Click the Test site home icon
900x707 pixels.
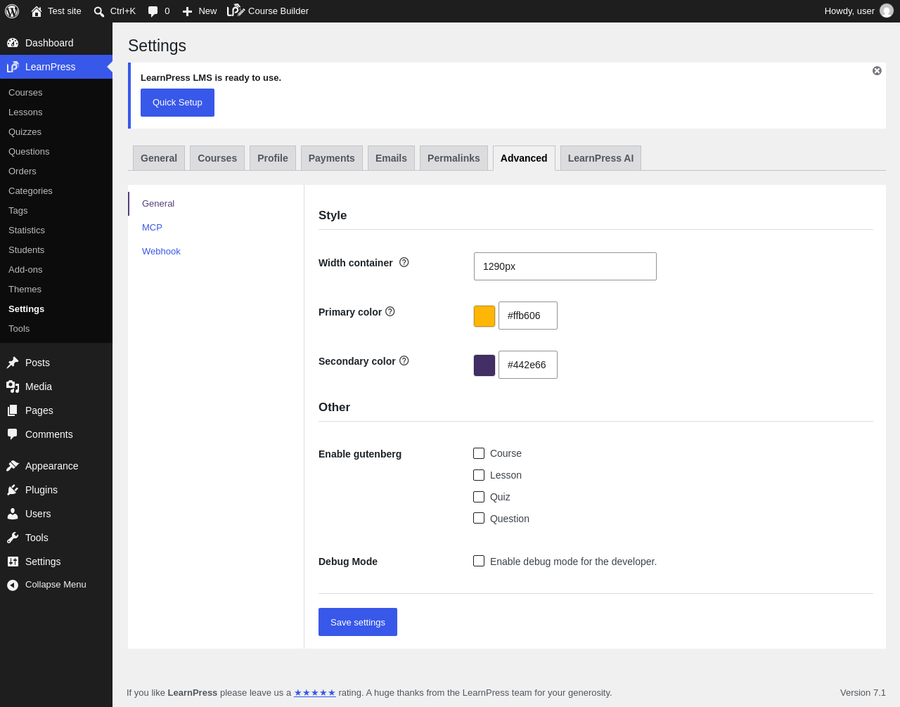(x=37, y=11)
